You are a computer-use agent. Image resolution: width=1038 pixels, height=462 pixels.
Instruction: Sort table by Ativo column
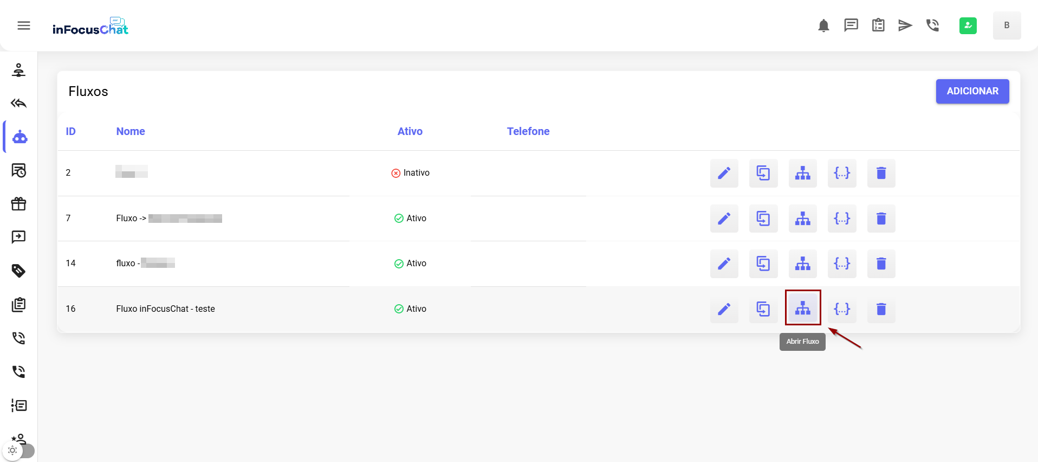410,131
